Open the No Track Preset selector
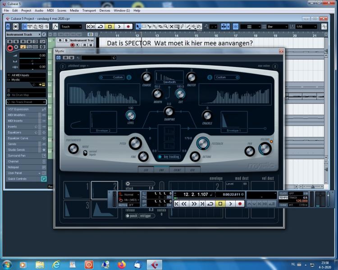This screenshot has width=338, height=270. pos(26,102)
